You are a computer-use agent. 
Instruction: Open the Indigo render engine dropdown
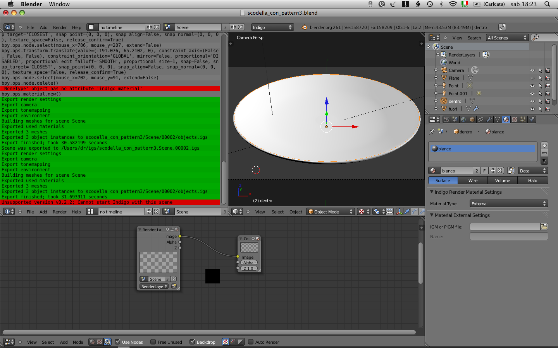[272, 27]
